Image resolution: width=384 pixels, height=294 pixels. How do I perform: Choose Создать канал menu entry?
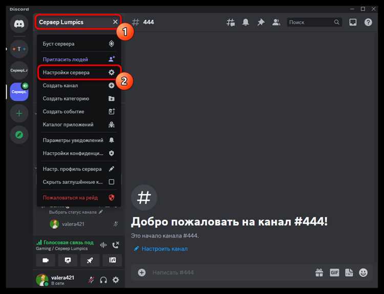point(79,86)
